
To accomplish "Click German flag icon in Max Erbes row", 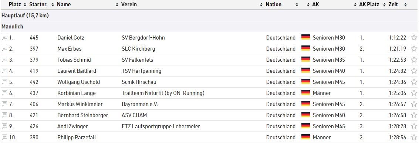I will click(305, 48).
